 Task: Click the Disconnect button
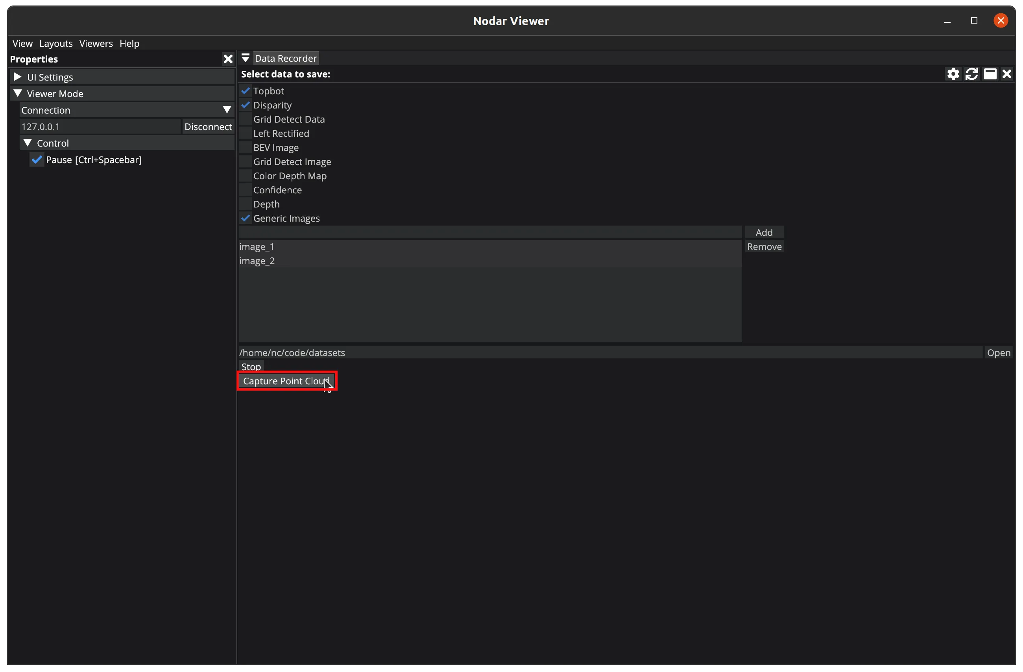208,127
